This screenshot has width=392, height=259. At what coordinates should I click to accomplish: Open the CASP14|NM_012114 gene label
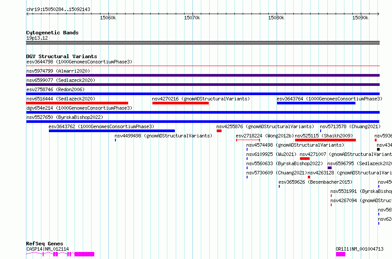pyautogui.click(x=48, y=249)
